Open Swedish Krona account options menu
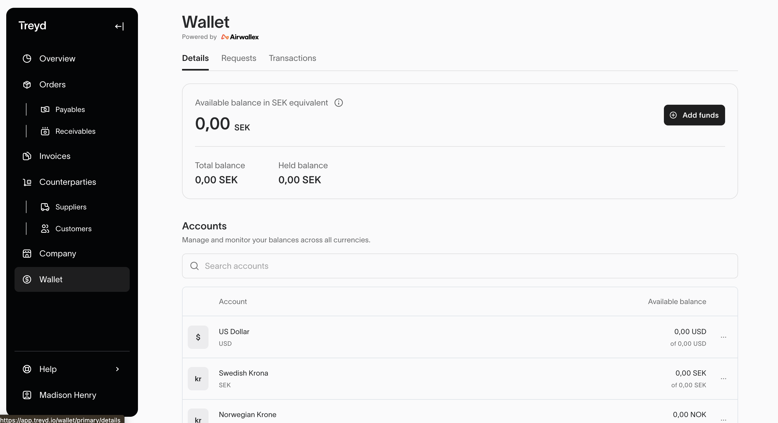The width and height of the screenshot is (778, 423). 723,379
